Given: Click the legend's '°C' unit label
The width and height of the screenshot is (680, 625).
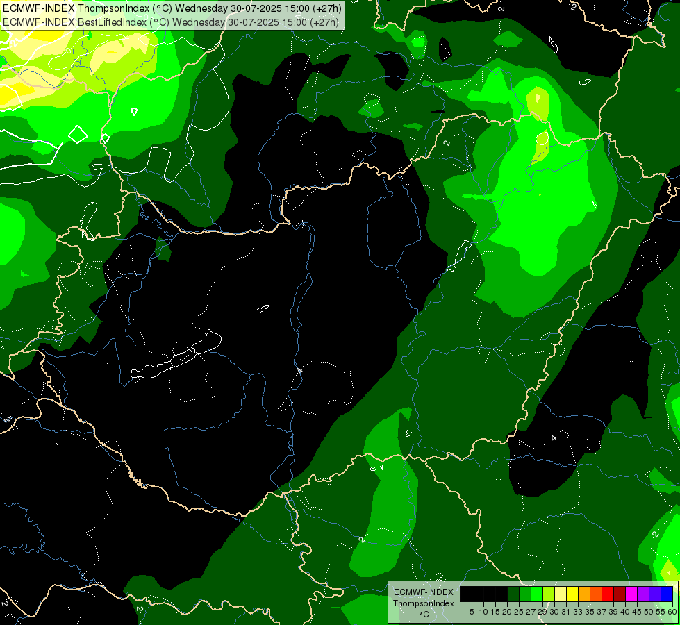Looking at the screenshot, I should (x=424, y=615).
